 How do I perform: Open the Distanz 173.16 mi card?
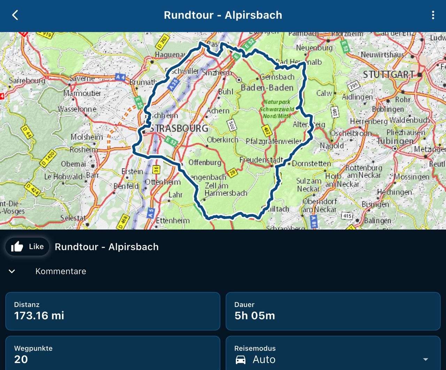pos(113,311)
